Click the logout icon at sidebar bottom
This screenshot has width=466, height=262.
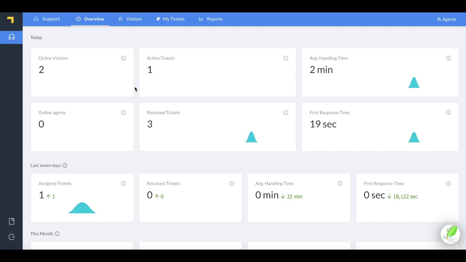click(x=11, y=237)
